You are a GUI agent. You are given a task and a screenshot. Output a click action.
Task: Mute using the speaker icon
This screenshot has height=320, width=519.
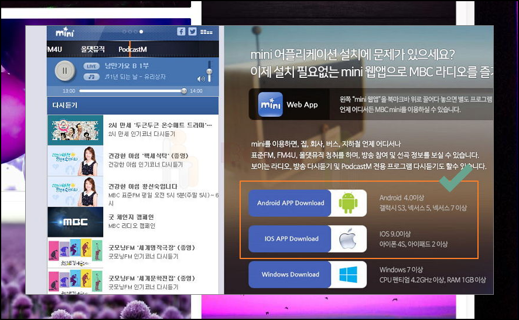click(x=201, y=79)
